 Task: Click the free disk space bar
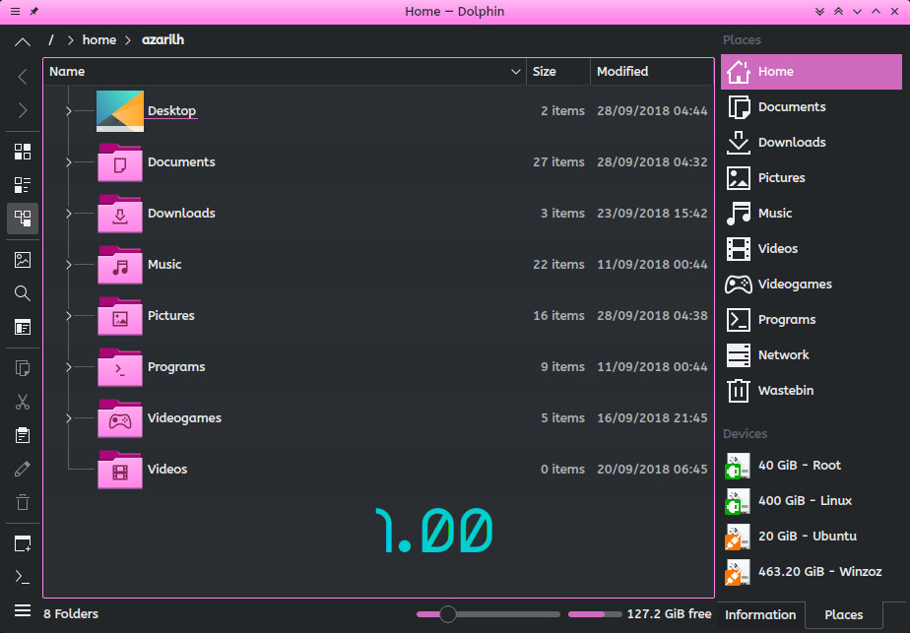(595, 614)
